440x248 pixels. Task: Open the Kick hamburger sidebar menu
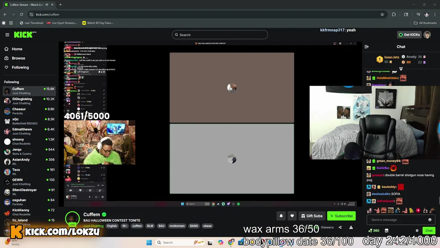(7, 35)
